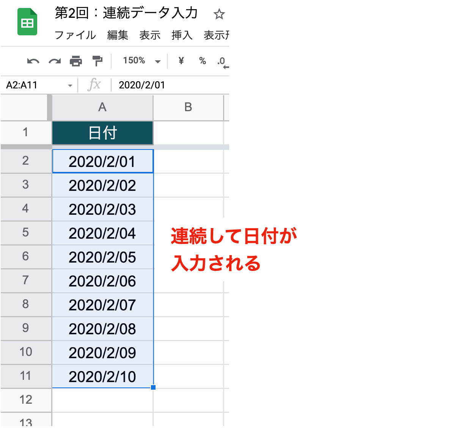Viewport: 459px width, 428px height.
Task: Open print via the printer icon
Action: coord(76,61)
